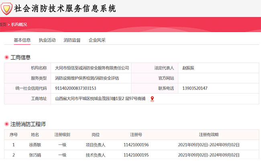The image size is (261, 164).
Task: Click the 统一社会信用代码 label
Action: click(x=31, y=88)
